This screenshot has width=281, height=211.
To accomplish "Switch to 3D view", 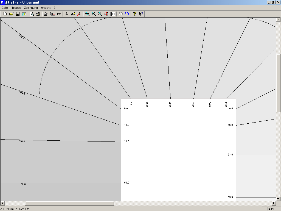I will coord(127,14).
